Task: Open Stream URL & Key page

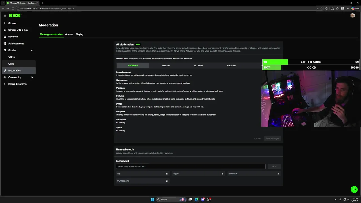Action: coord(19,30)
